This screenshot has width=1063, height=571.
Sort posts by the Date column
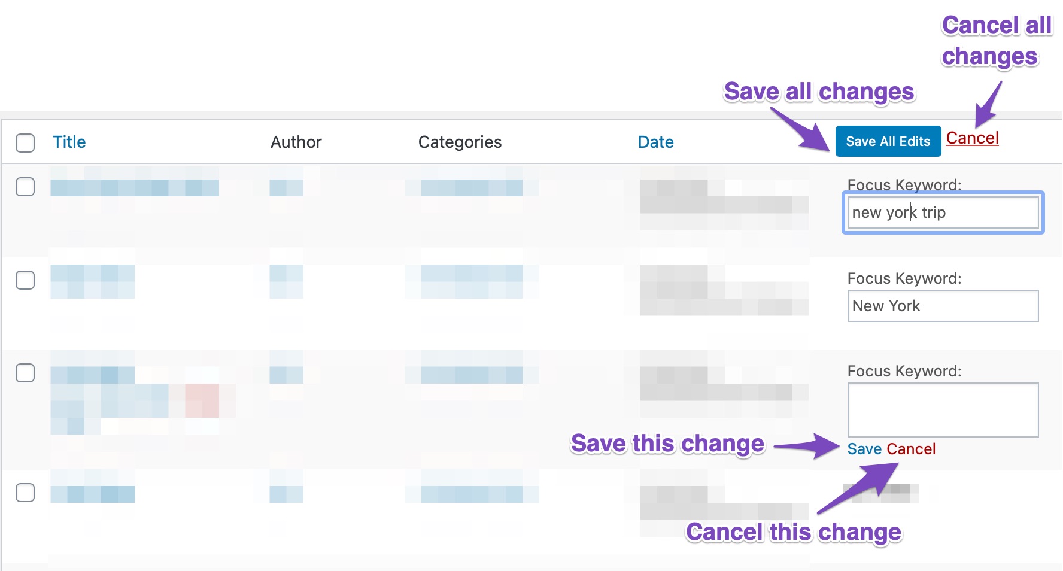[x=655, y=142]
